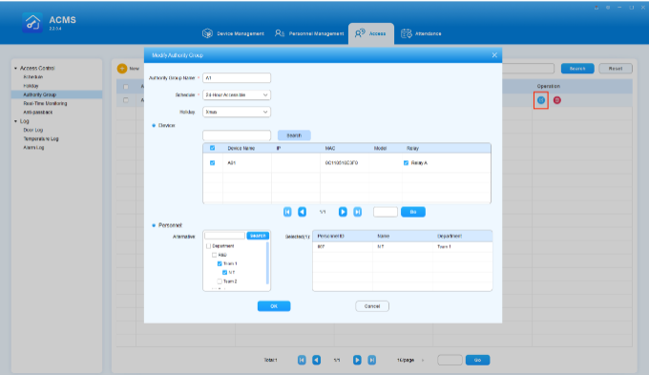Screen dimensions: 649x375
Task: Go to the next device page in the dialog
Action: [x=343, y=212]
